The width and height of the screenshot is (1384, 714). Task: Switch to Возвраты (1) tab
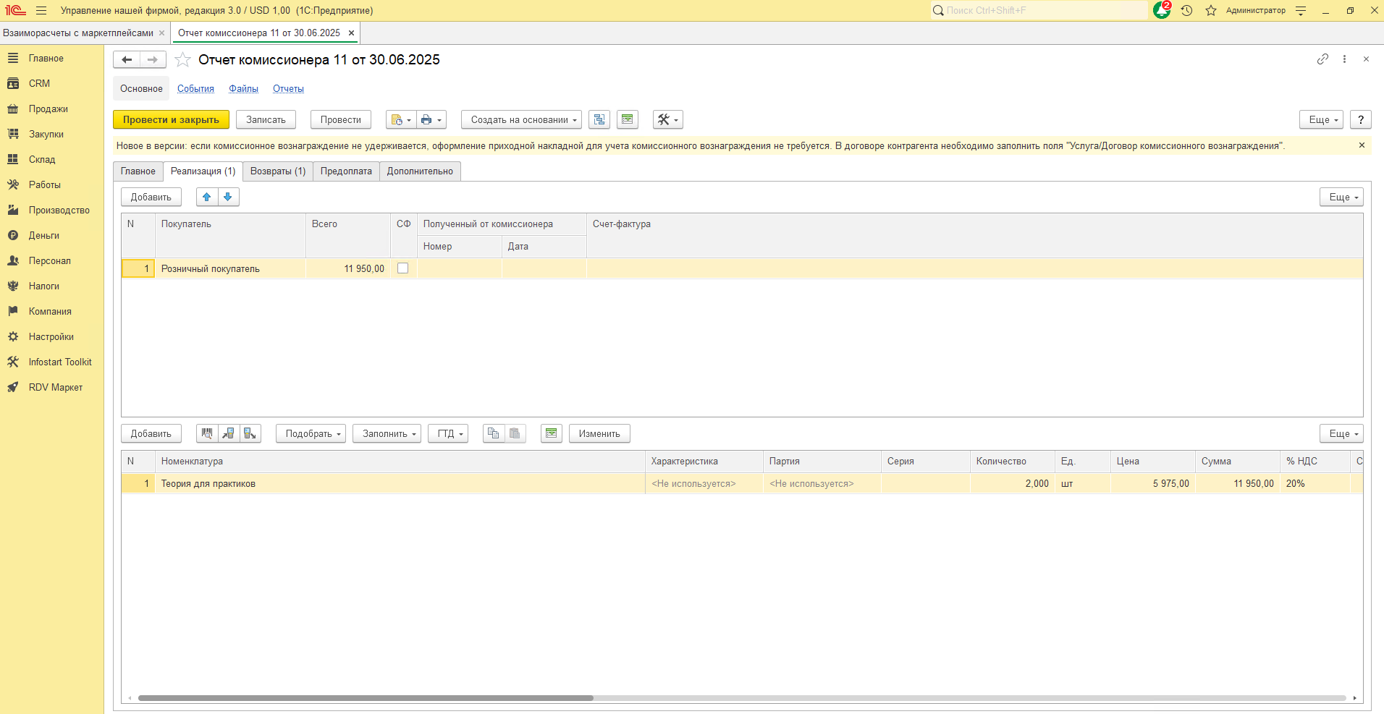pos(278,171)
